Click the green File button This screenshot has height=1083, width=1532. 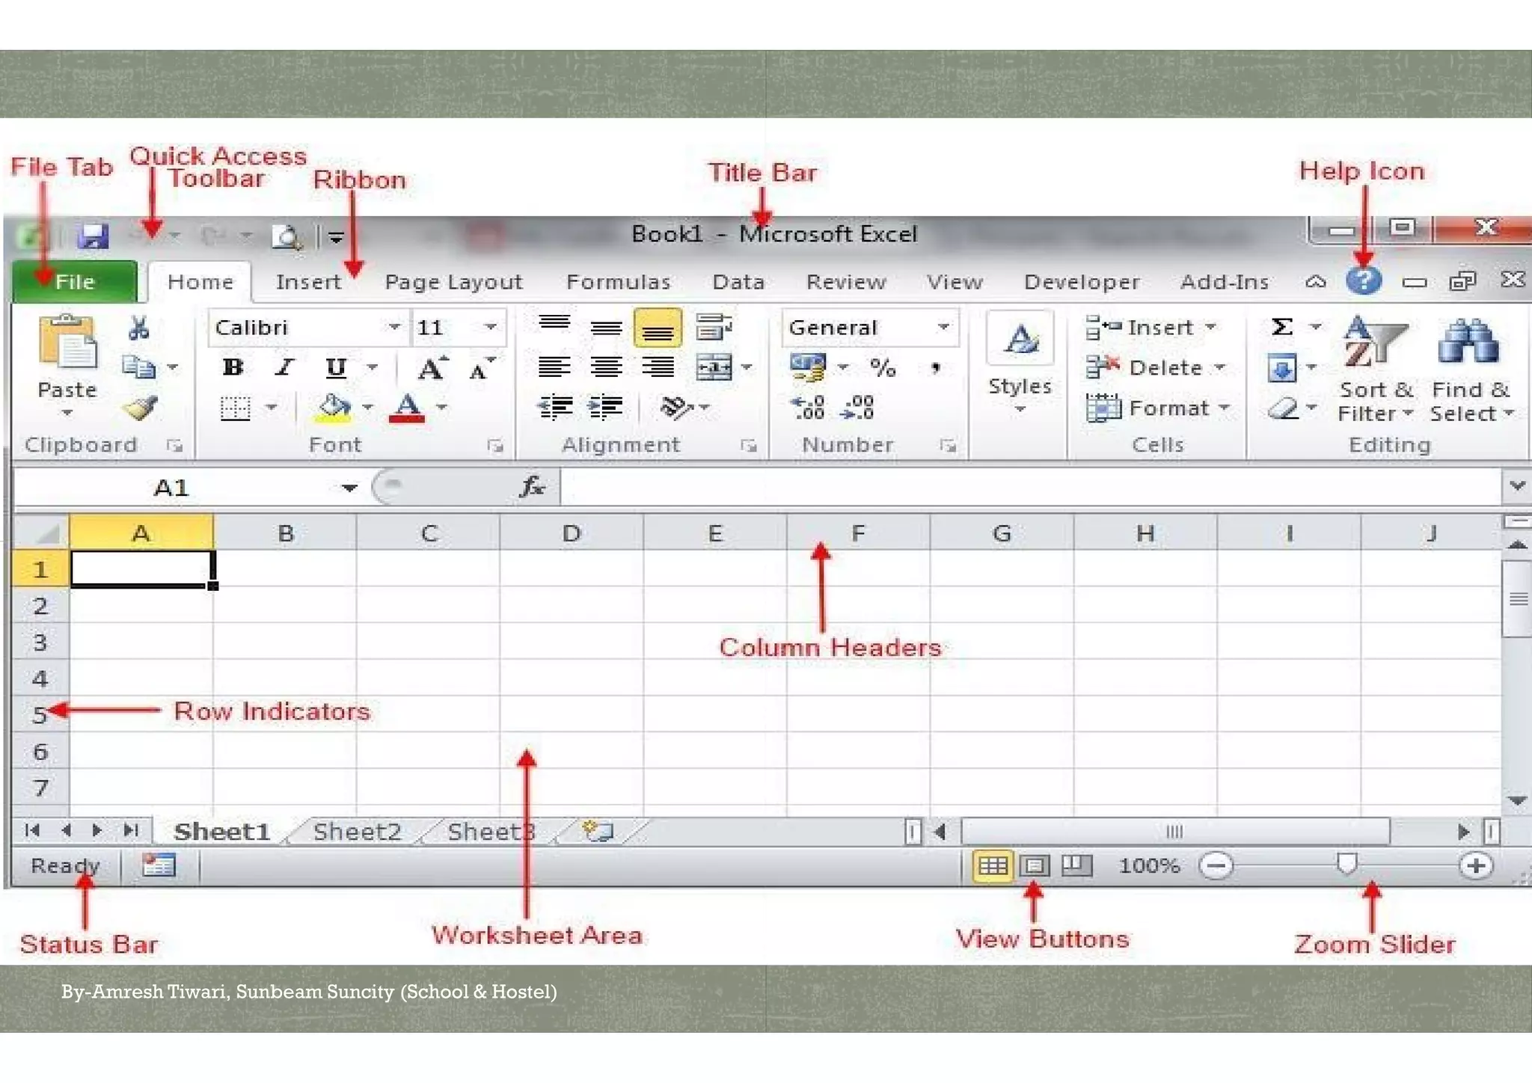pyautogui.click(x=75, y=282)
